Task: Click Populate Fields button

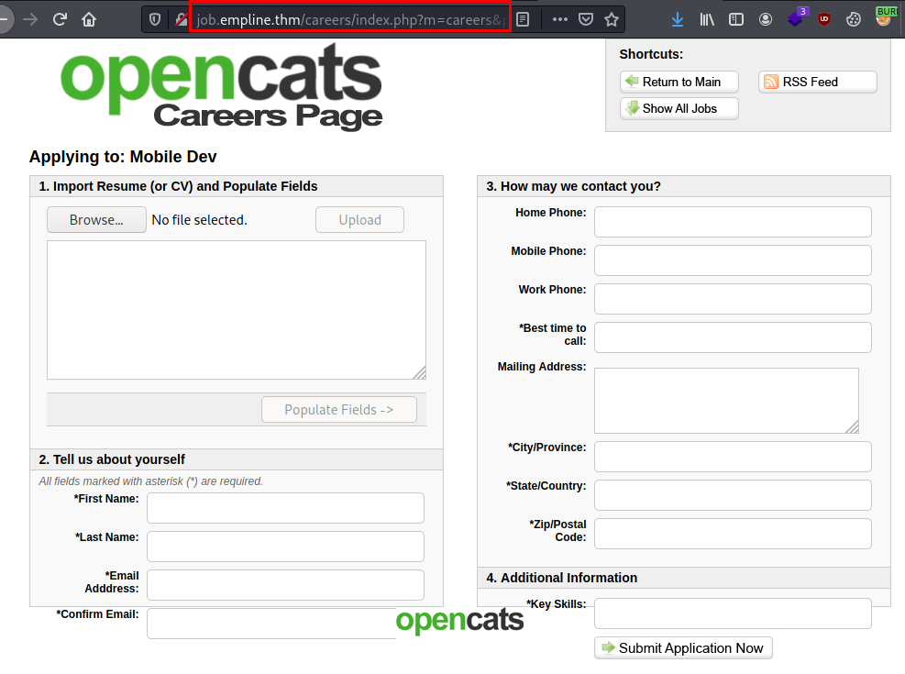Action: tap(338, 410)
